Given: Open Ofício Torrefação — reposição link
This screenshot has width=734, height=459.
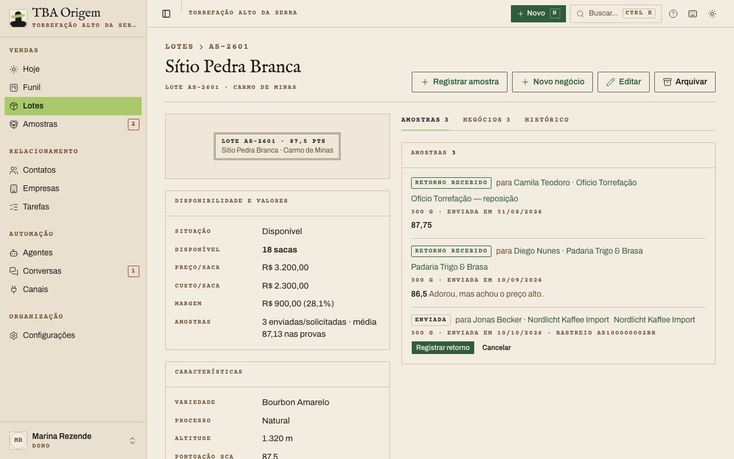Looking at the screenshot, I should (x=464, y=199).
